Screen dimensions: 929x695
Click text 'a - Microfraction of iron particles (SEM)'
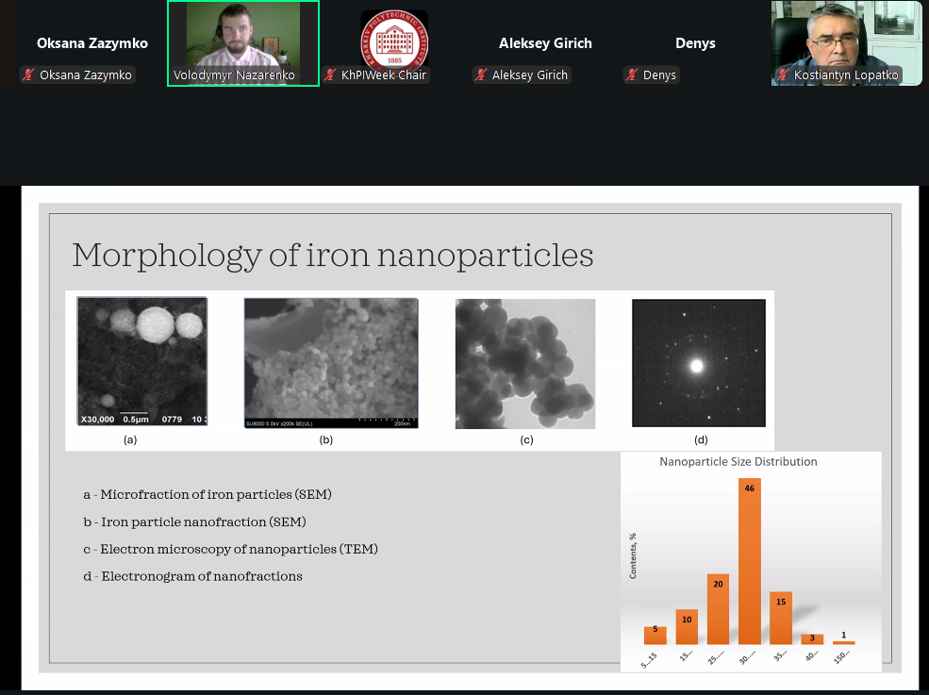(x=207, y=494)
